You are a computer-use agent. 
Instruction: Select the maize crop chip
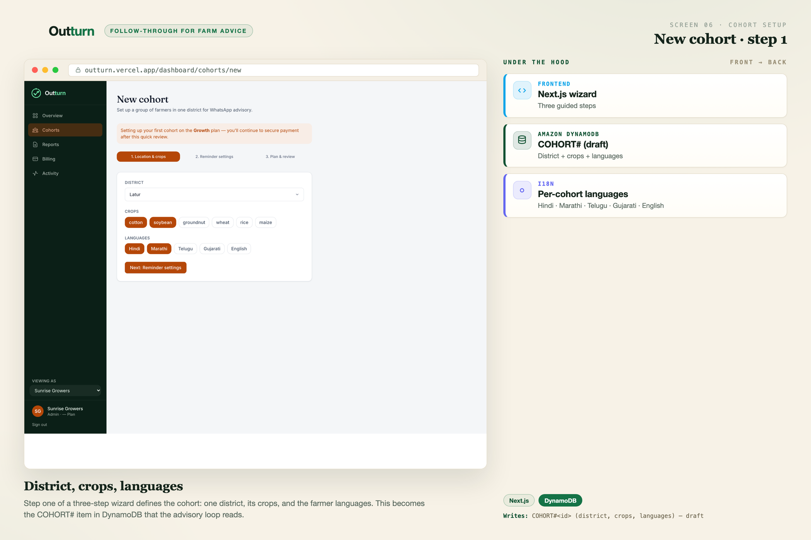[265, 223]
